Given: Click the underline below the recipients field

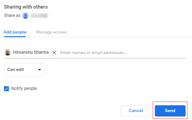Looking at the screenshot, I should 95,58.
